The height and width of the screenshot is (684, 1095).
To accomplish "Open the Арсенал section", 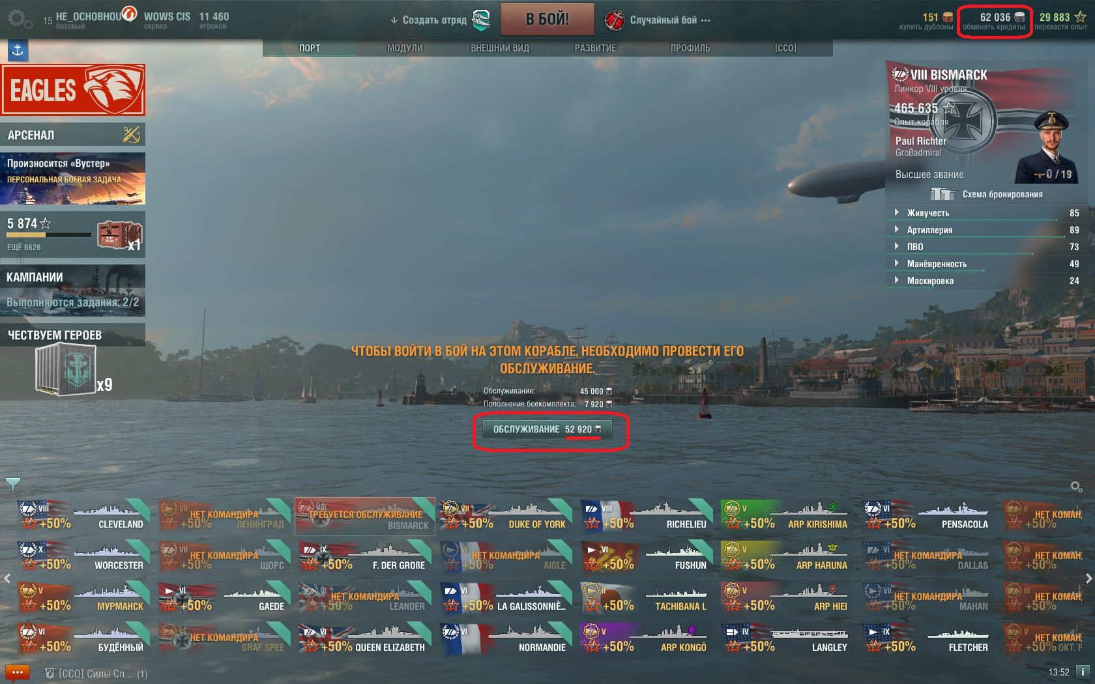I will pos(73,135).
